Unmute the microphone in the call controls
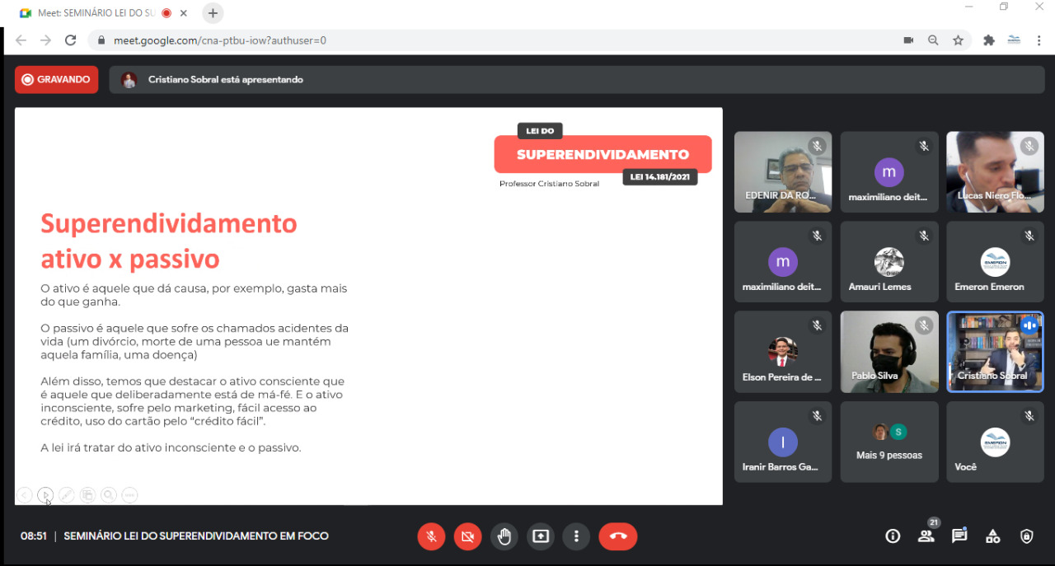The width and height of the screenshot is (1055, 566). (x=430, y=536)
